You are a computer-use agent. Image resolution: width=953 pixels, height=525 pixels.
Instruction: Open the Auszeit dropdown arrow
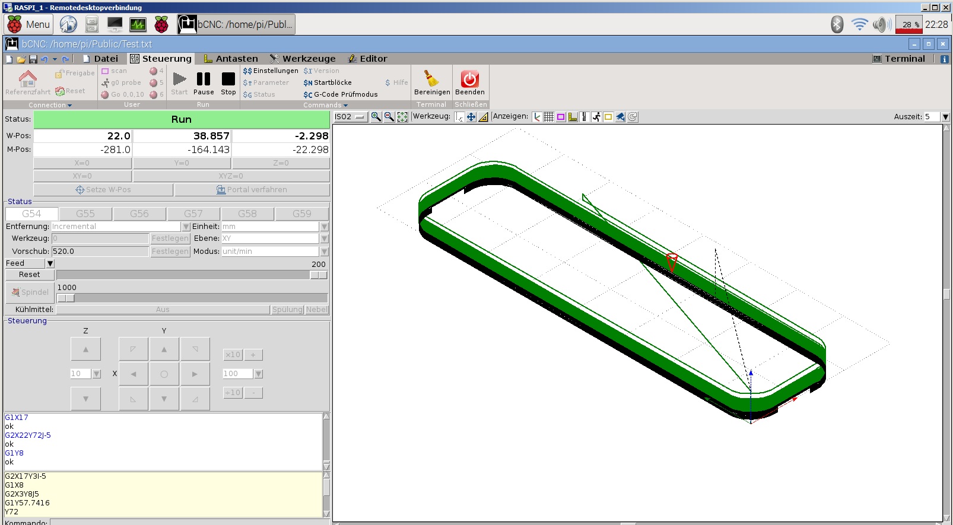pyautogui.click(x=945, y=117)
